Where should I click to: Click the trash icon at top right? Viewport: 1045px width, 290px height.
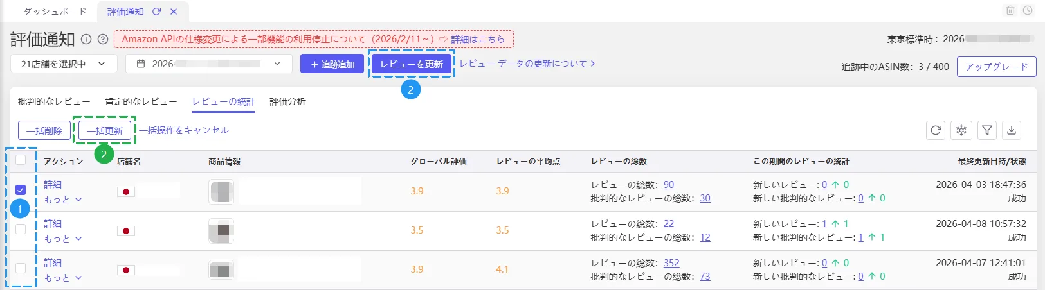pos(1010,11)
